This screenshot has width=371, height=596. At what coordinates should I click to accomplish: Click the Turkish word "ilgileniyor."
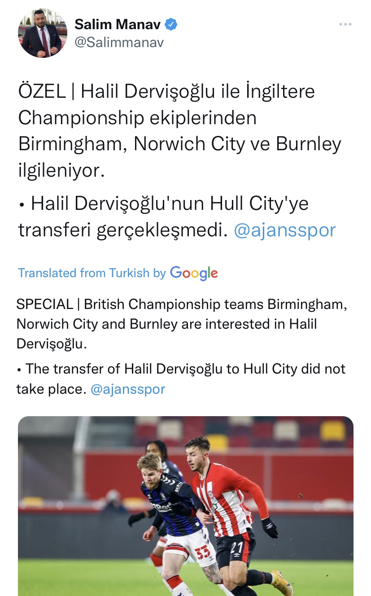tap(61, 170)
